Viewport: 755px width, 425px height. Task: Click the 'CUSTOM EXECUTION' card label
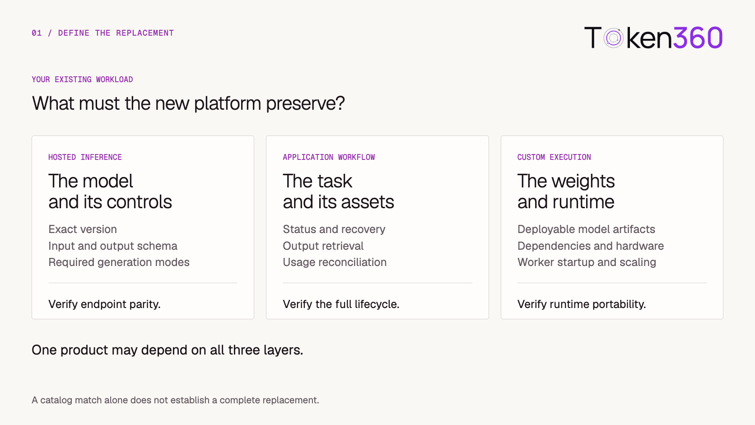554,157
